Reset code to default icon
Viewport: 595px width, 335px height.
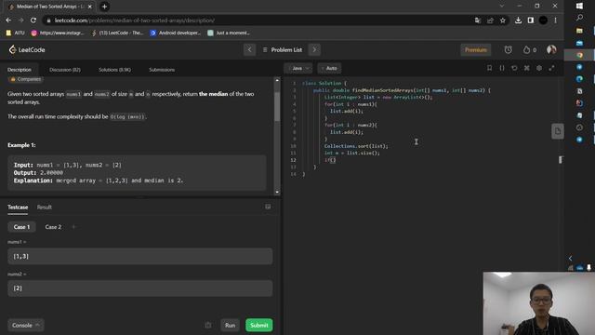[514, 68]
